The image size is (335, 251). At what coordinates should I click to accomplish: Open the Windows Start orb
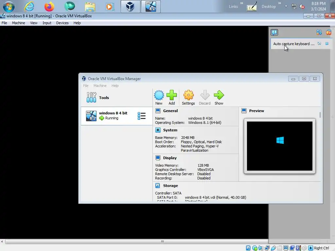(9, 7)
